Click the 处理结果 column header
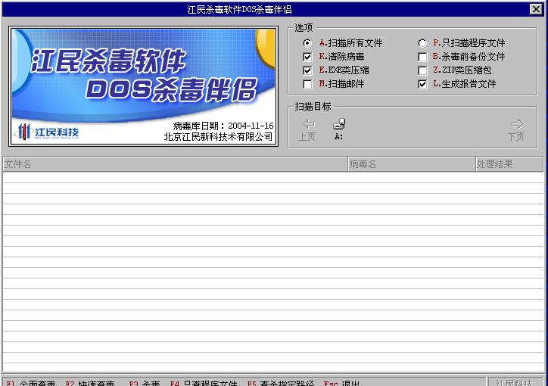The width and height of the screenshot is (548, 386). click(509, 163)
